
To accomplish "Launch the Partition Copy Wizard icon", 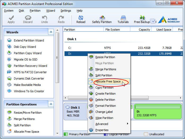I will [x=9, y=53].
